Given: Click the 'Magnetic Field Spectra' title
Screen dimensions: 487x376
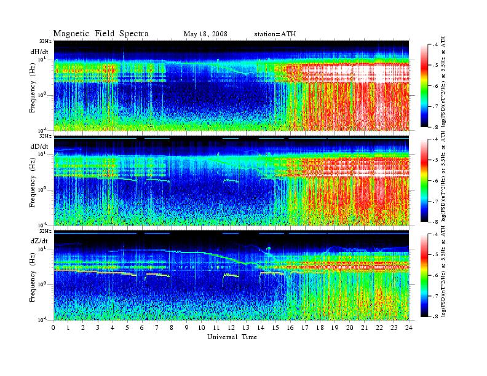Looking at the screenshot, I should 101,34.
